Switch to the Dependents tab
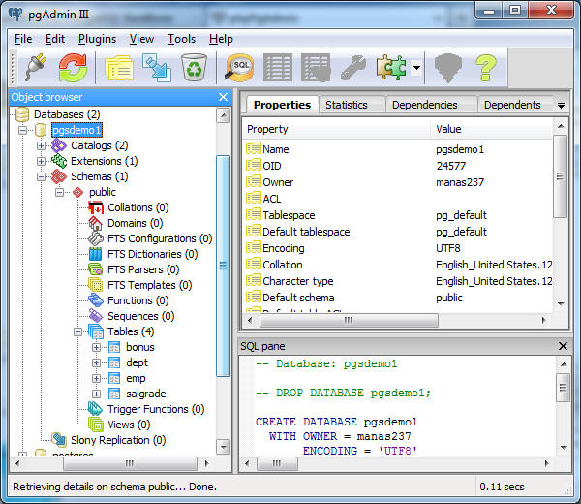The image size is (581, 504). tap(512, 105)
